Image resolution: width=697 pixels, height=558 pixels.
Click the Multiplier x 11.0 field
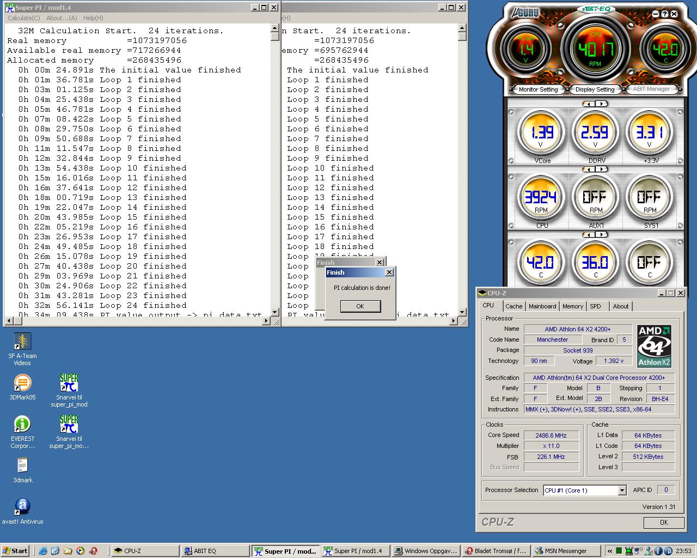coord(551,446)
